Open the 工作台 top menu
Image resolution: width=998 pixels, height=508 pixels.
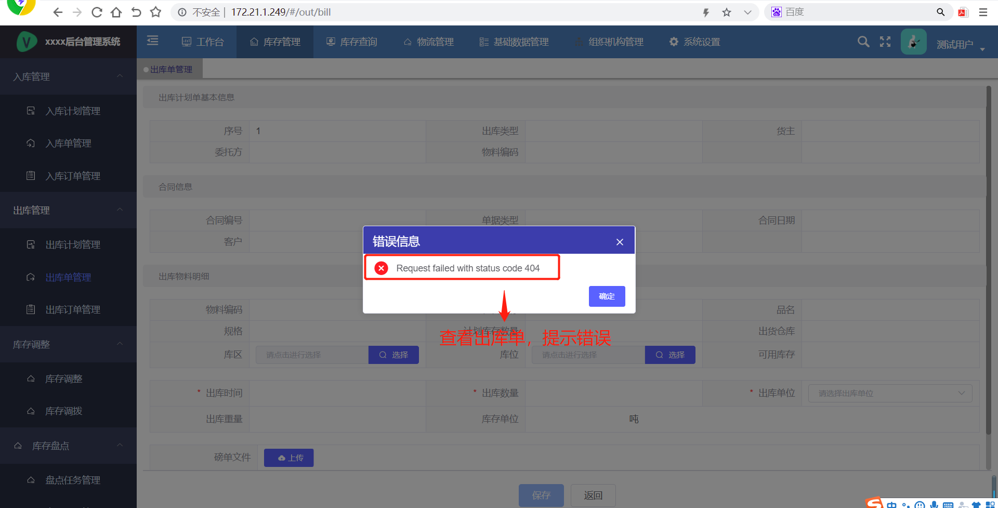(x=203, y=42)
